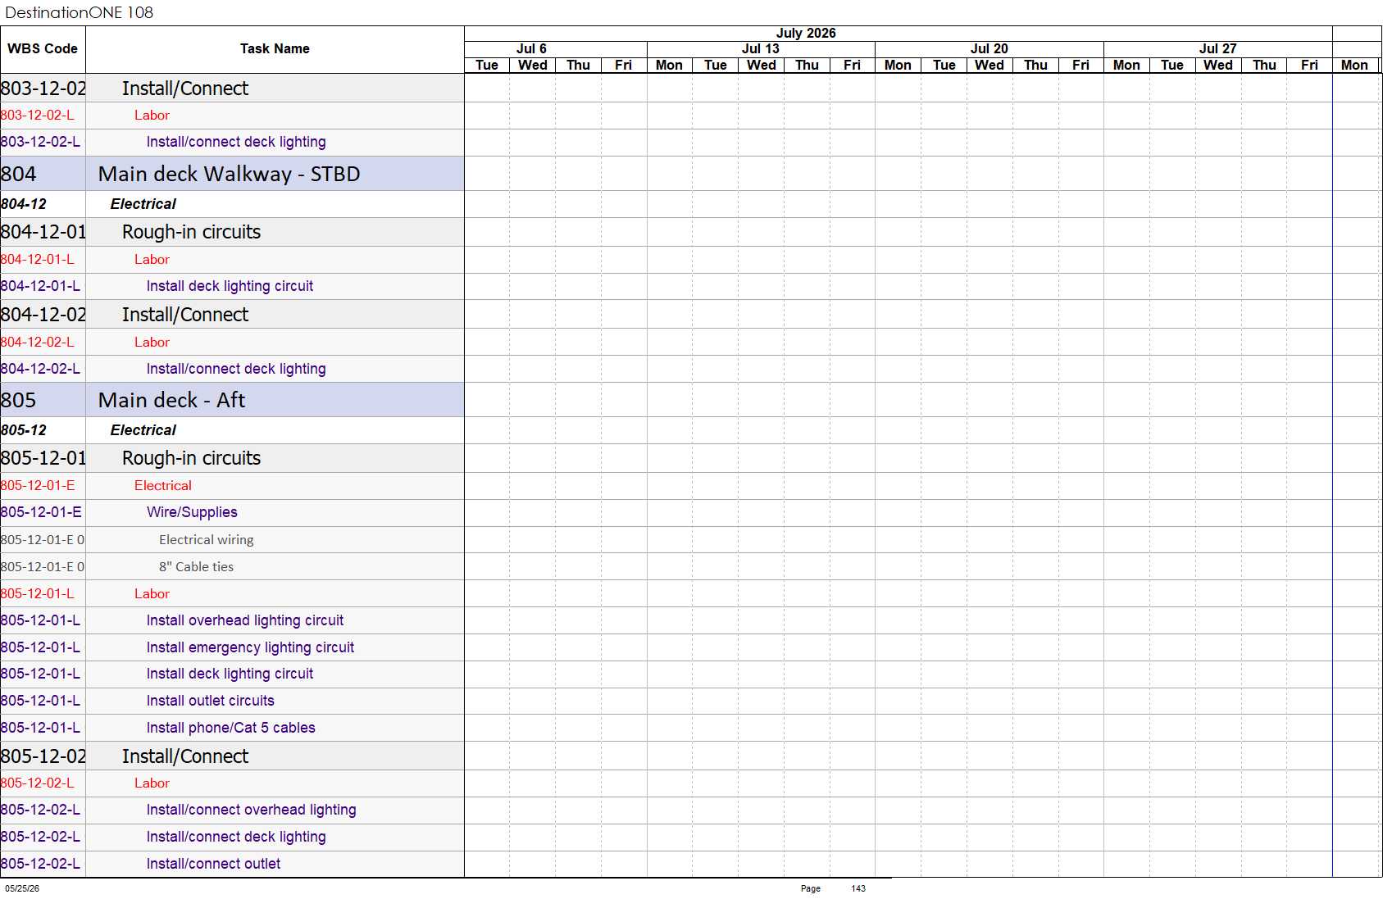Select the Task Name column header
This screenshot has height=899, width=1383.
point(275,49)
